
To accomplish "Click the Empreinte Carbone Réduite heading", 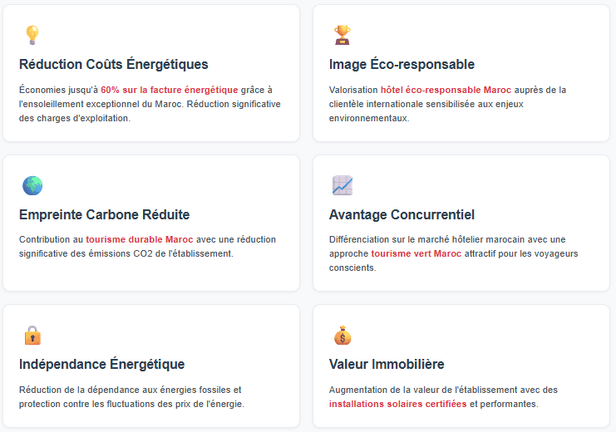I will pyautogui.click(x=105, y=214).
